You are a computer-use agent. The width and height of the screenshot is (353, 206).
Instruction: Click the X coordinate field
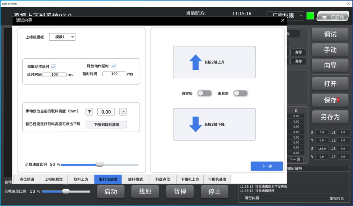pos(322,132)
